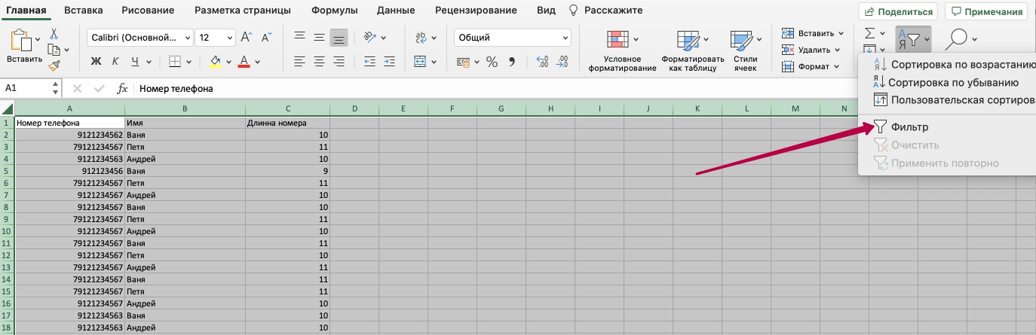The height and width of the screenshot is (335, 1036).
Task: Decrease the indent
Action: [x=369, y=61]
